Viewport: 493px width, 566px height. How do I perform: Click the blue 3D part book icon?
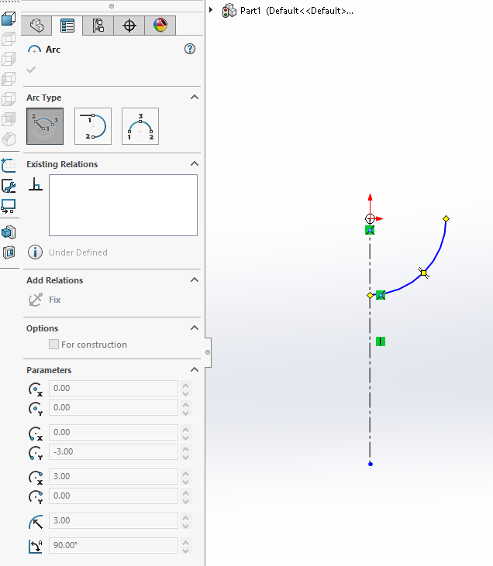pyautogui.click(x=9, y=232)
